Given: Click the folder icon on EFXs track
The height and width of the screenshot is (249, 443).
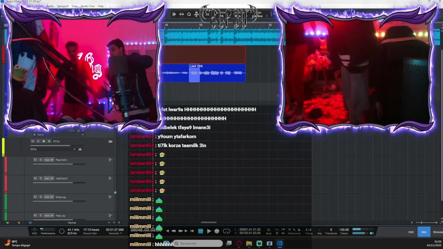Looking at the screenshot, I should pyautogui.click(x=110, y=141).
